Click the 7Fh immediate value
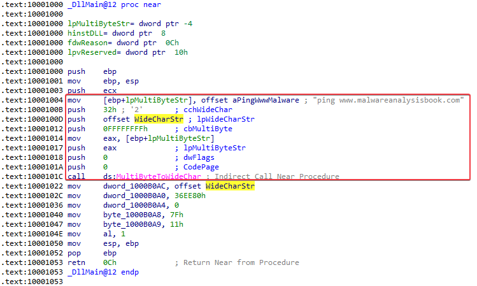Image resolution: width=477 pixels, height=286 pixels. pyautogui.click(x=177, y=215)
